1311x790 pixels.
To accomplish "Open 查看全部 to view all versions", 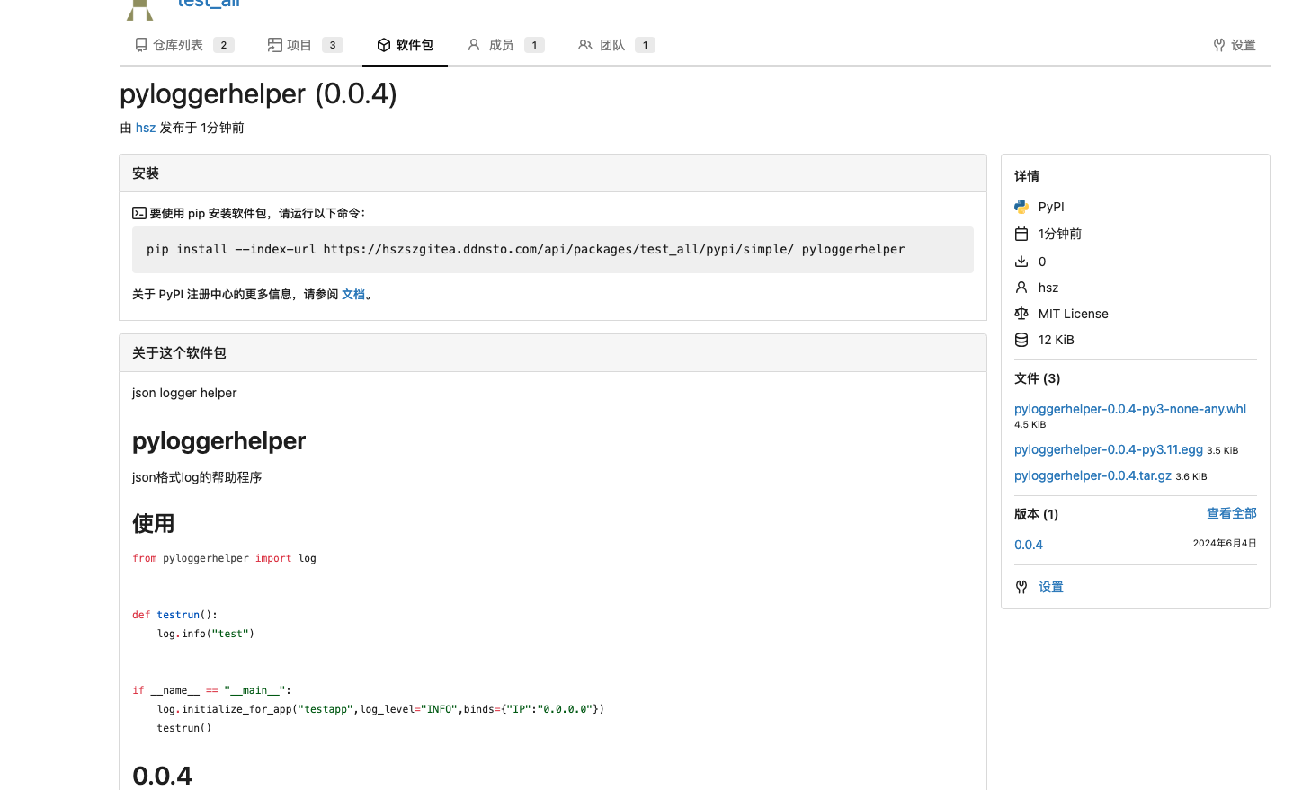I will pyautogui.click(x=1232, y=513).
